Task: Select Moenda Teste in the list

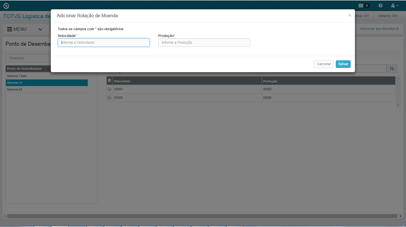Action: click(47, 76)
